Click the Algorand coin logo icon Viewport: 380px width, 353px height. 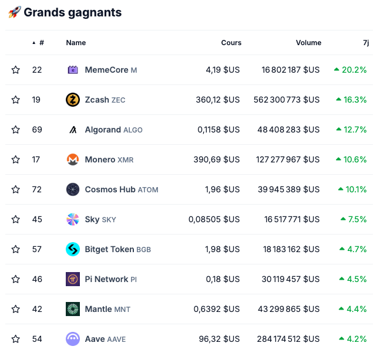tap(73, 130)
